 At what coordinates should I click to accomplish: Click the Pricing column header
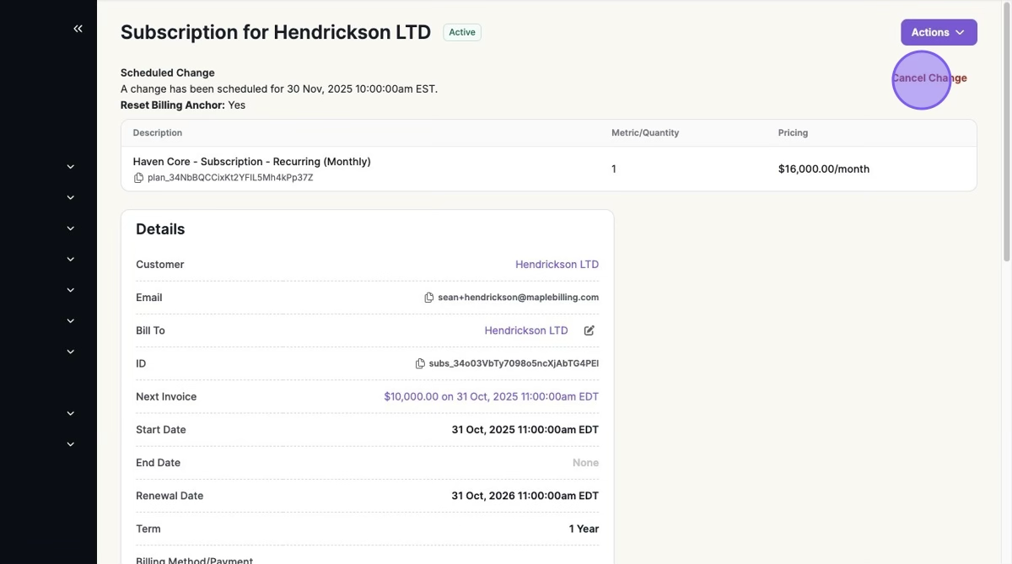click(x=793, y=133)
